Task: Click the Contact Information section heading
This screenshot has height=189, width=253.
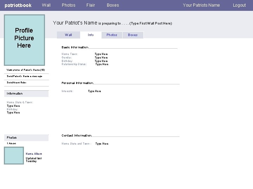Action: [x=77, y=135]
